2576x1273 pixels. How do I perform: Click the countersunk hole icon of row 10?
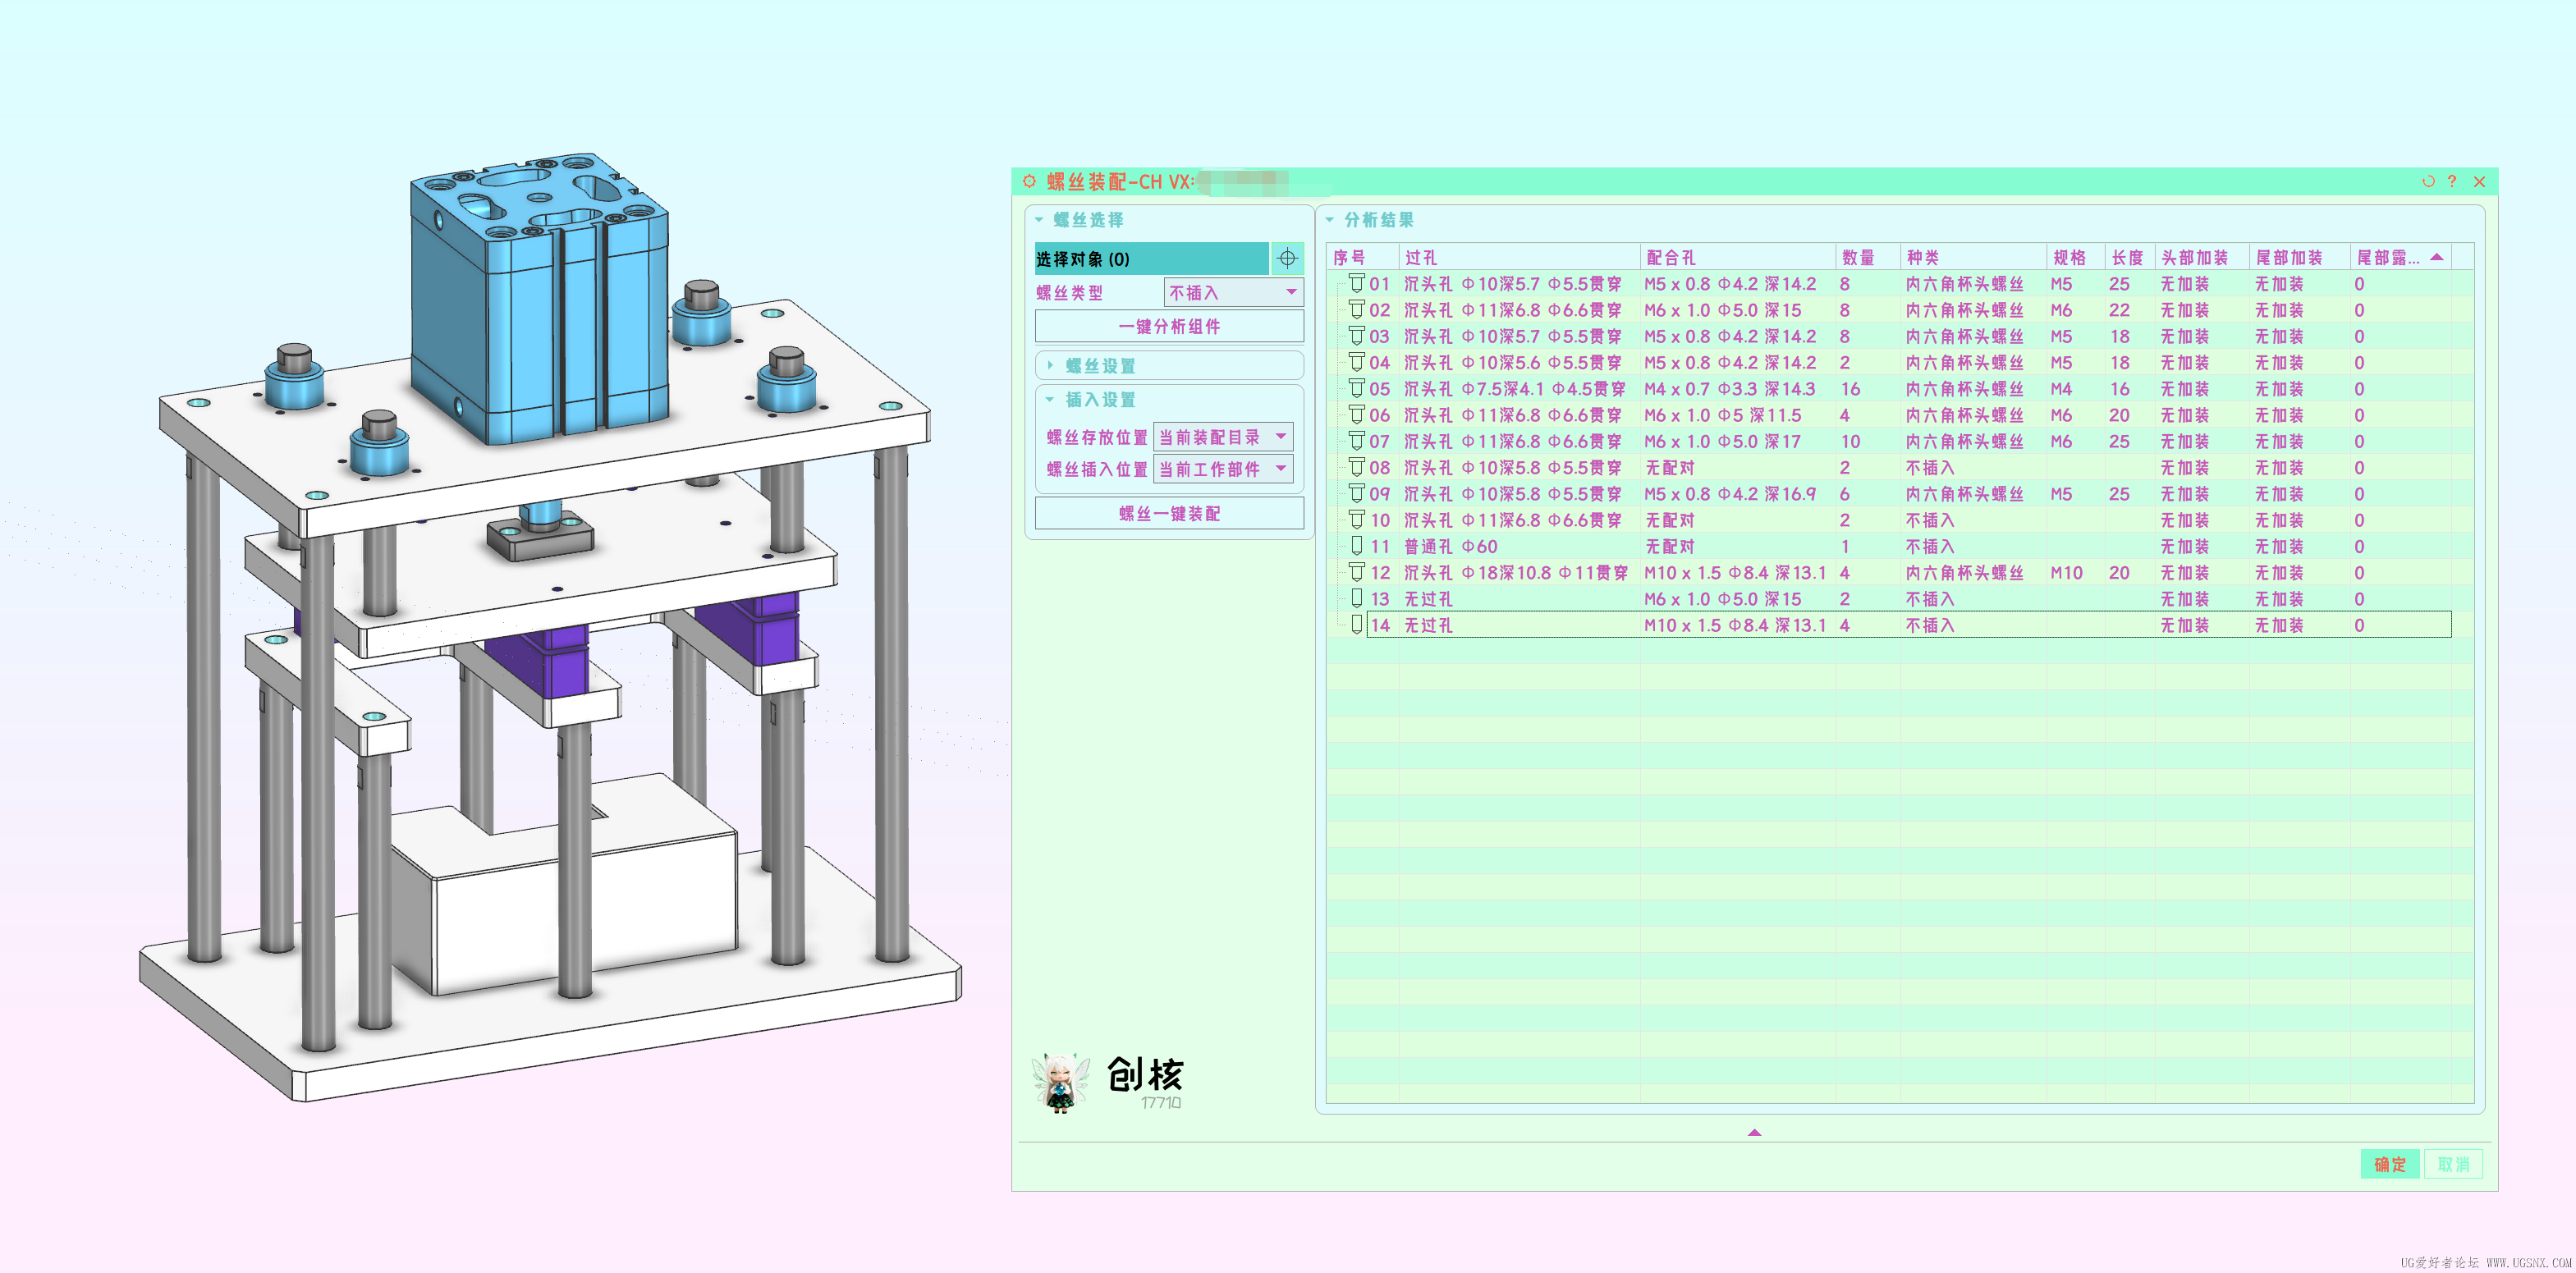click(1356, 519)
